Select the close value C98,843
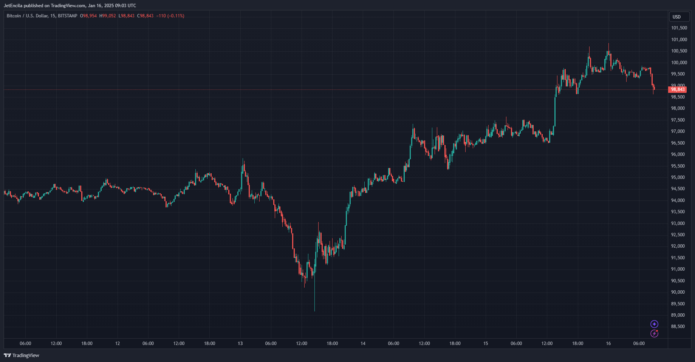 (146, 16)
